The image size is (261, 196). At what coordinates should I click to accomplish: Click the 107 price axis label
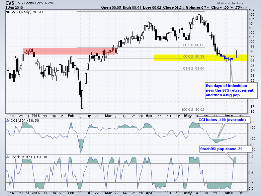point(252,10)
